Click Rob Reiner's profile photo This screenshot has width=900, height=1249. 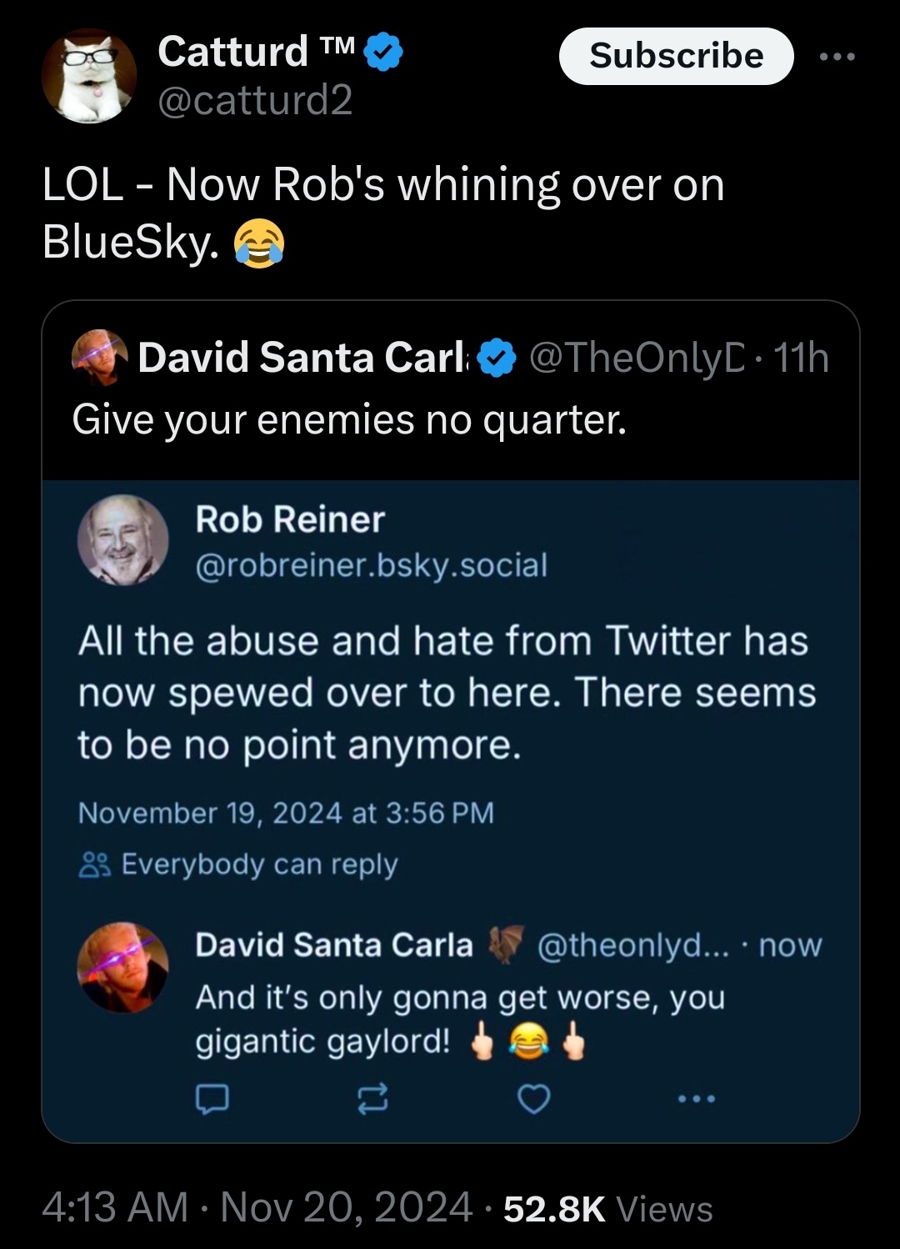pyautogui.click(x=122, y=540)
